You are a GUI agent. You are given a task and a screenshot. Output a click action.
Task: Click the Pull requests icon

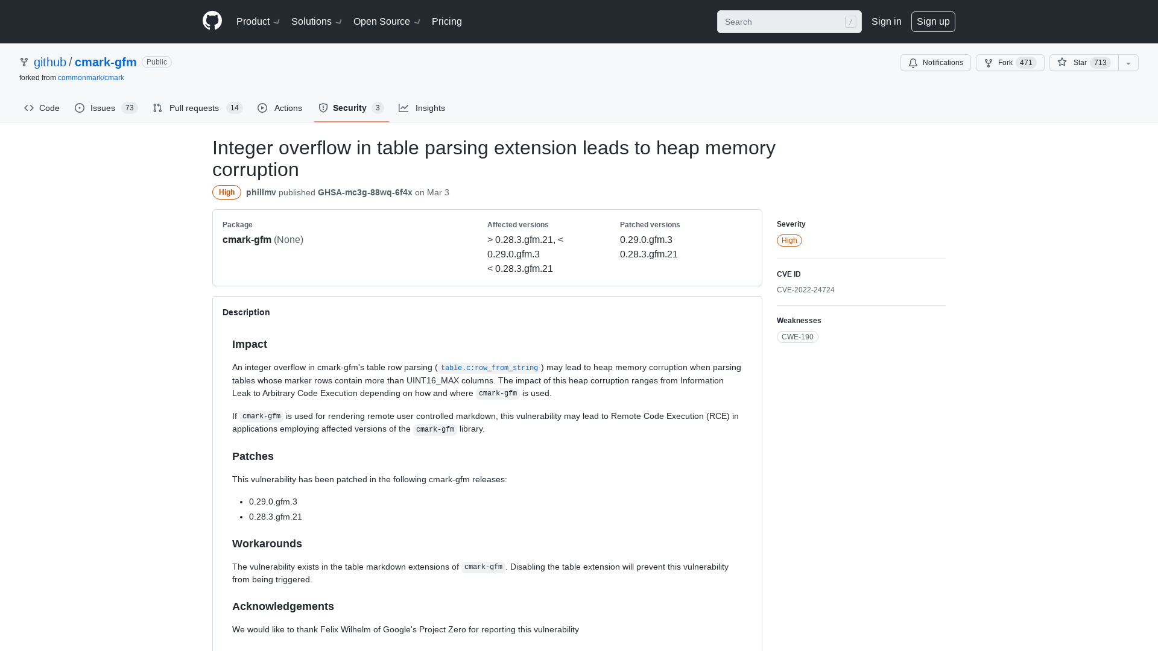point(157,108)
